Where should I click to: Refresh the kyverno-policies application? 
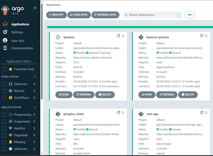(x=167, y=95)
